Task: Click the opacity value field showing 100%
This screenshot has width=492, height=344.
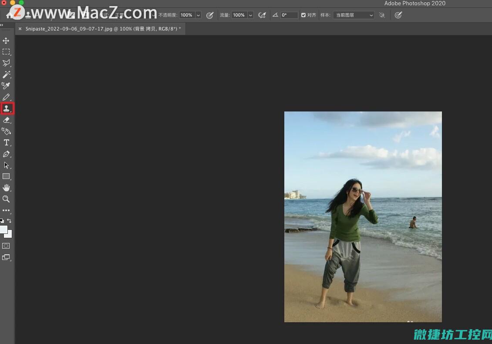Action: (x=187, y=15)
